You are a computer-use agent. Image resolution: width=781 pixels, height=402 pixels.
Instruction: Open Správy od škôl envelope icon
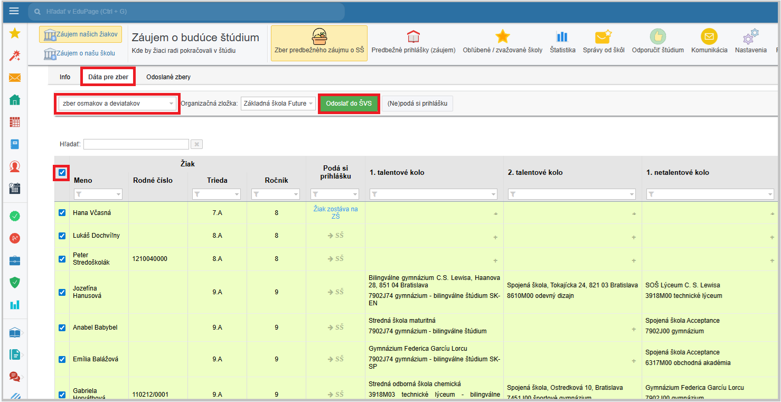pyautogui.click(x=603, y=37)
